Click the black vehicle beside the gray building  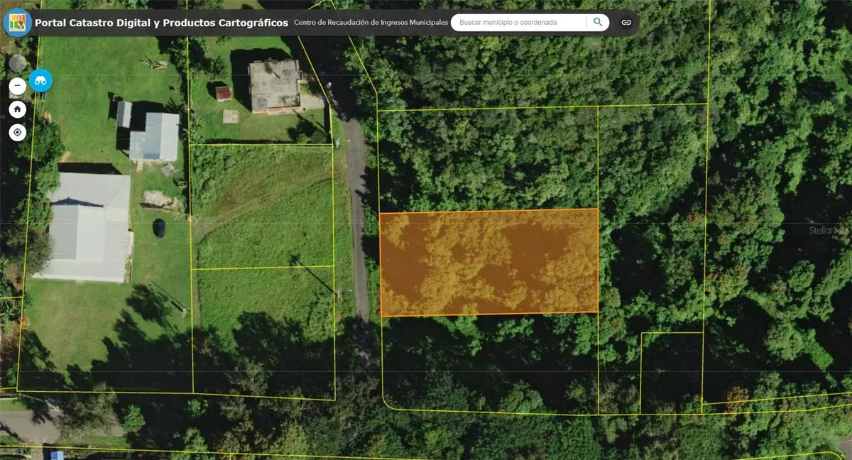[x=159, y=228]
